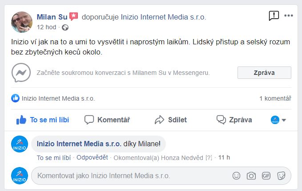Insert an emoji via smiley icon
This screenshot has height=191, width=302.
(x=236, y=175)
